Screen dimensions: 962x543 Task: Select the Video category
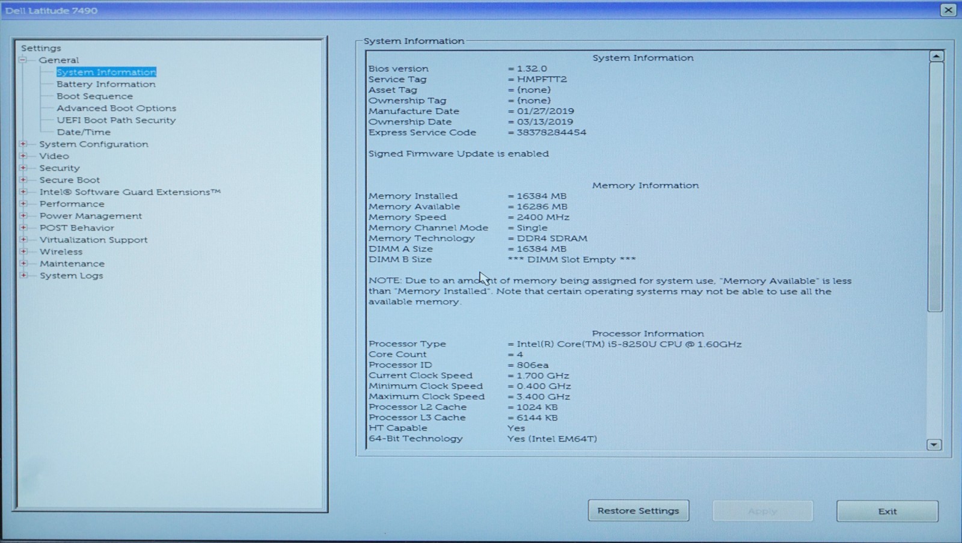point(54,156)
